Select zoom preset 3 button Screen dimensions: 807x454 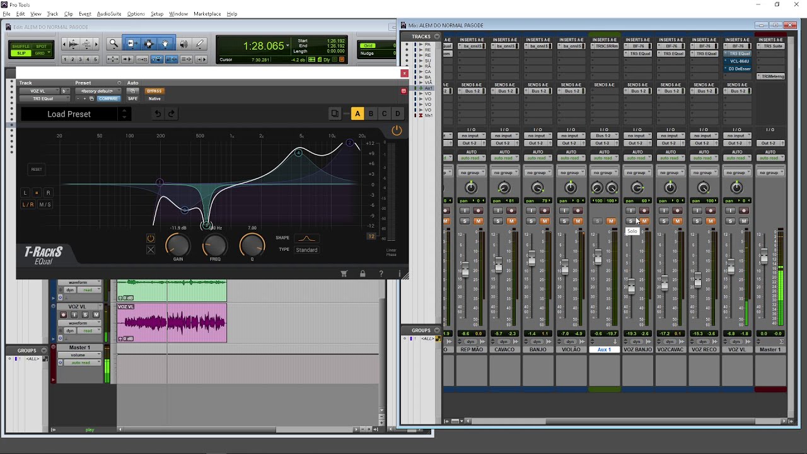pos(80,59)
